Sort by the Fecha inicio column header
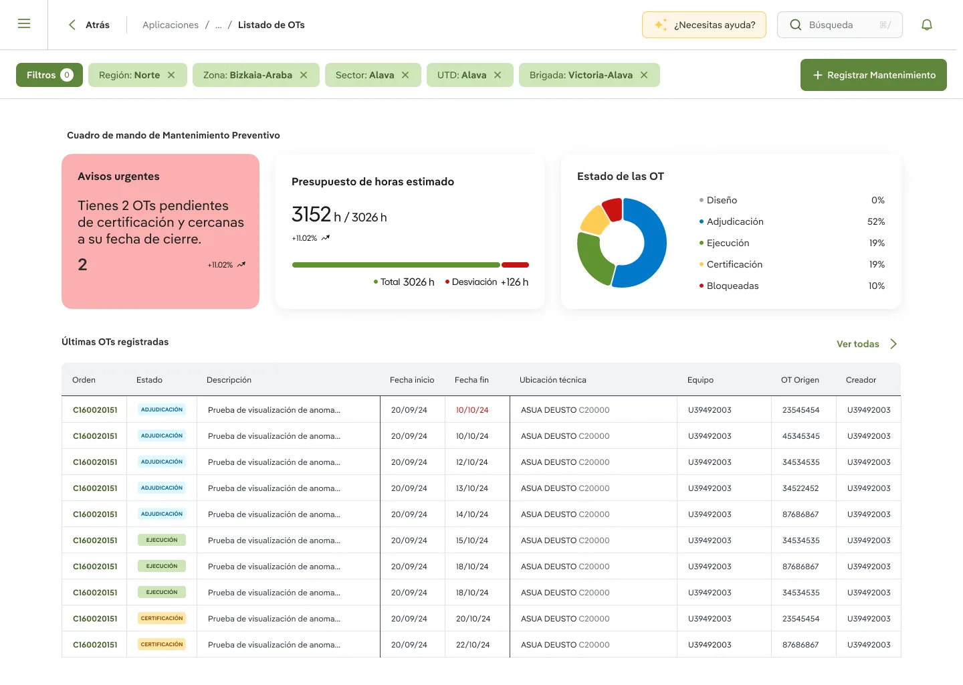This screenshot has height=685, width=963. 412,380
